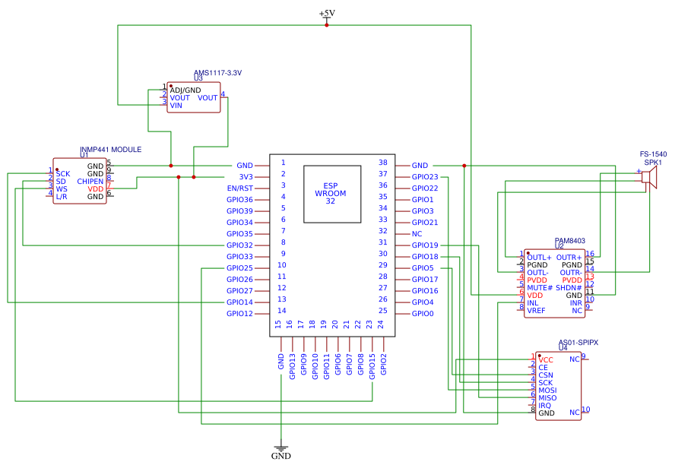Select the GPIO39 pin label

(x=239, y=210)
